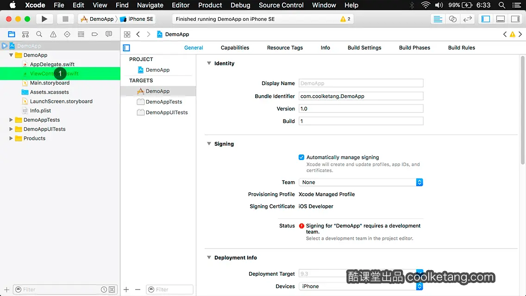Go back in editor history

tap(138, 34)
